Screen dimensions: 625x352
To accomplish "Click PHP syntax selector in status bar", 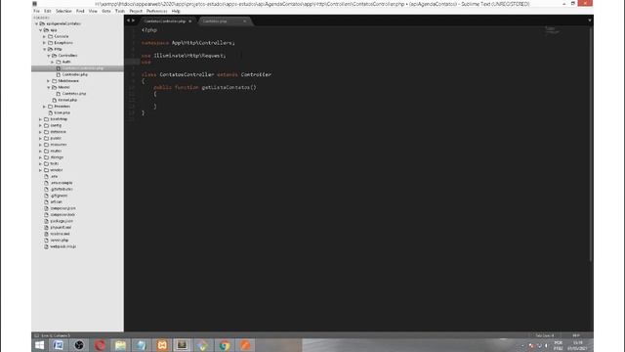I will coord(576,335).
